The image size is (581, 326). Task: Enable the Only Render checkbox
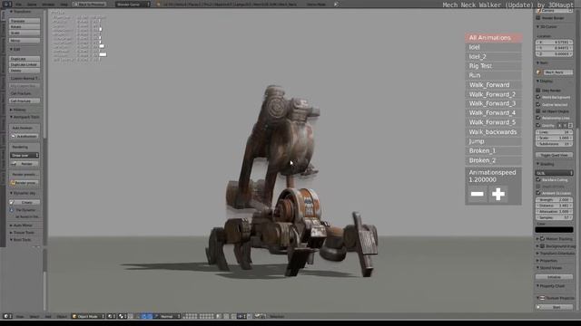(538, 91)
